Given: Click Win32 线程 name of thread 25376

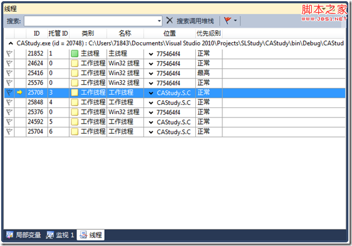Looking at the screenshot, I should [124, 112].
